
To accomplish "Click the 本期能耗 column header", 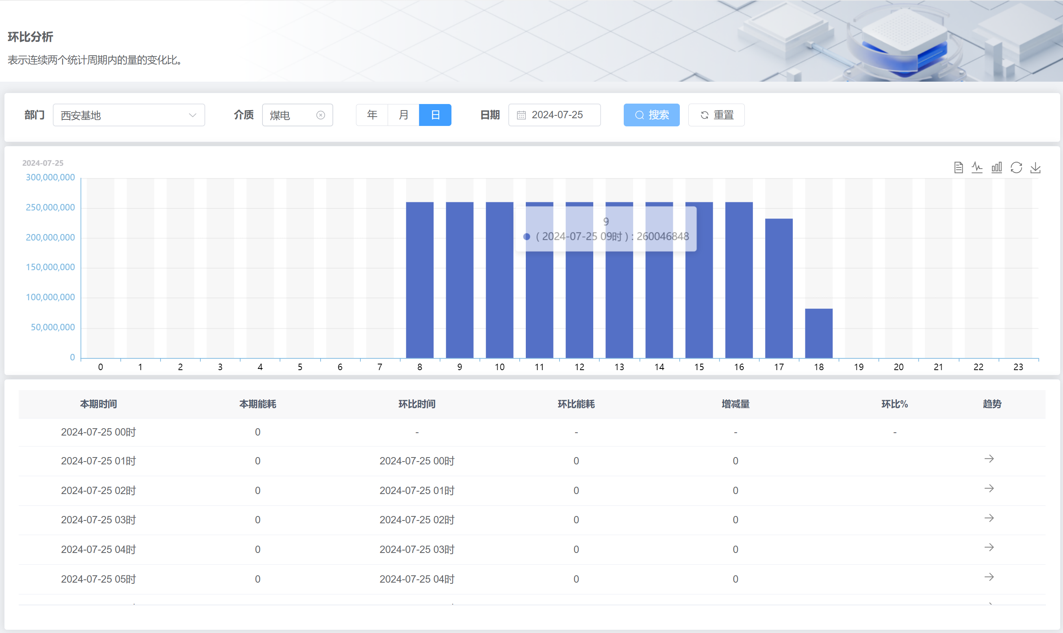I will click(x=258, y=404).
